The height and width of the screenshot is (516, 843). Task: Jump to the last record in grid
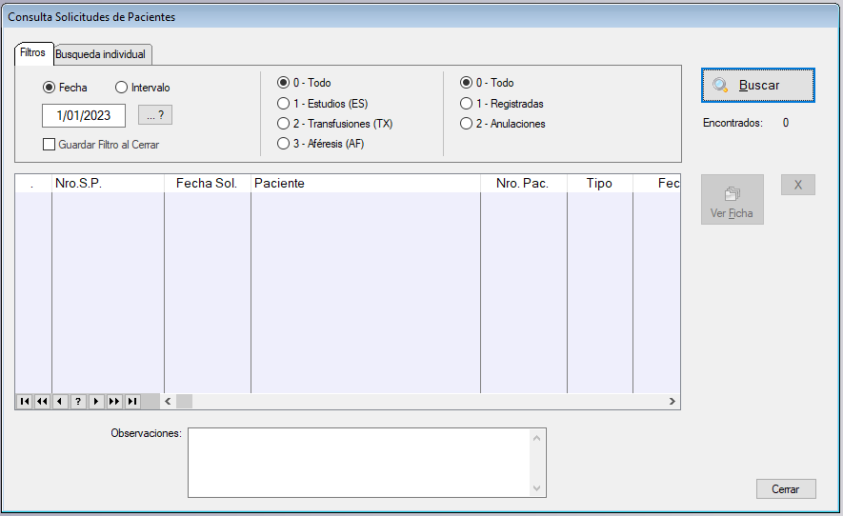[x=132, y=402]
